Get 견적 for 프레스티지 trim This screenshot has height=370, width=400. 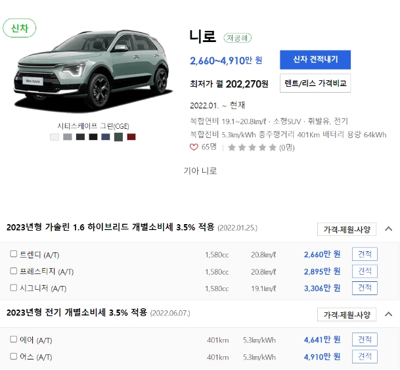point(365,271)
